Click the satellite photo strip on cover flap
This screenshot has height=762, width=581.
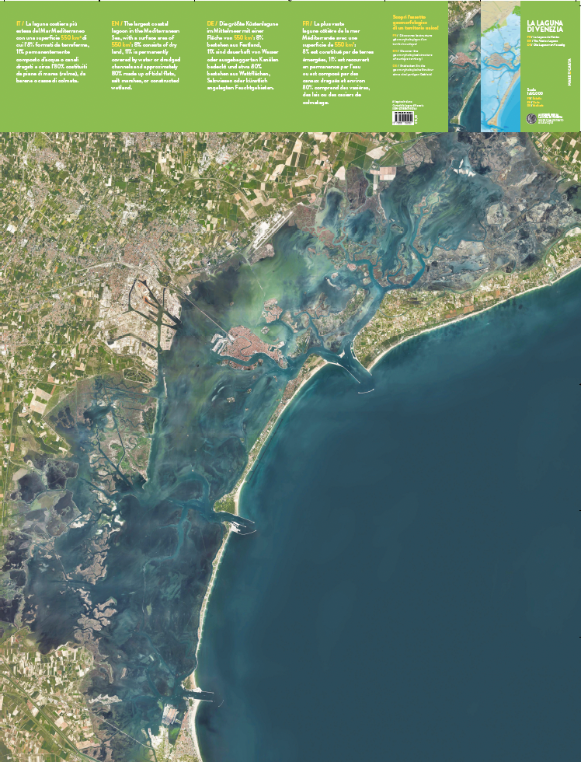click(x=464, y=67)
